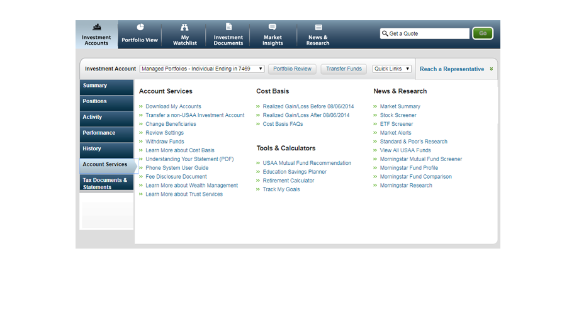Open Morningstar Research link
574x331 pixels.
click(x=405, y=186)
